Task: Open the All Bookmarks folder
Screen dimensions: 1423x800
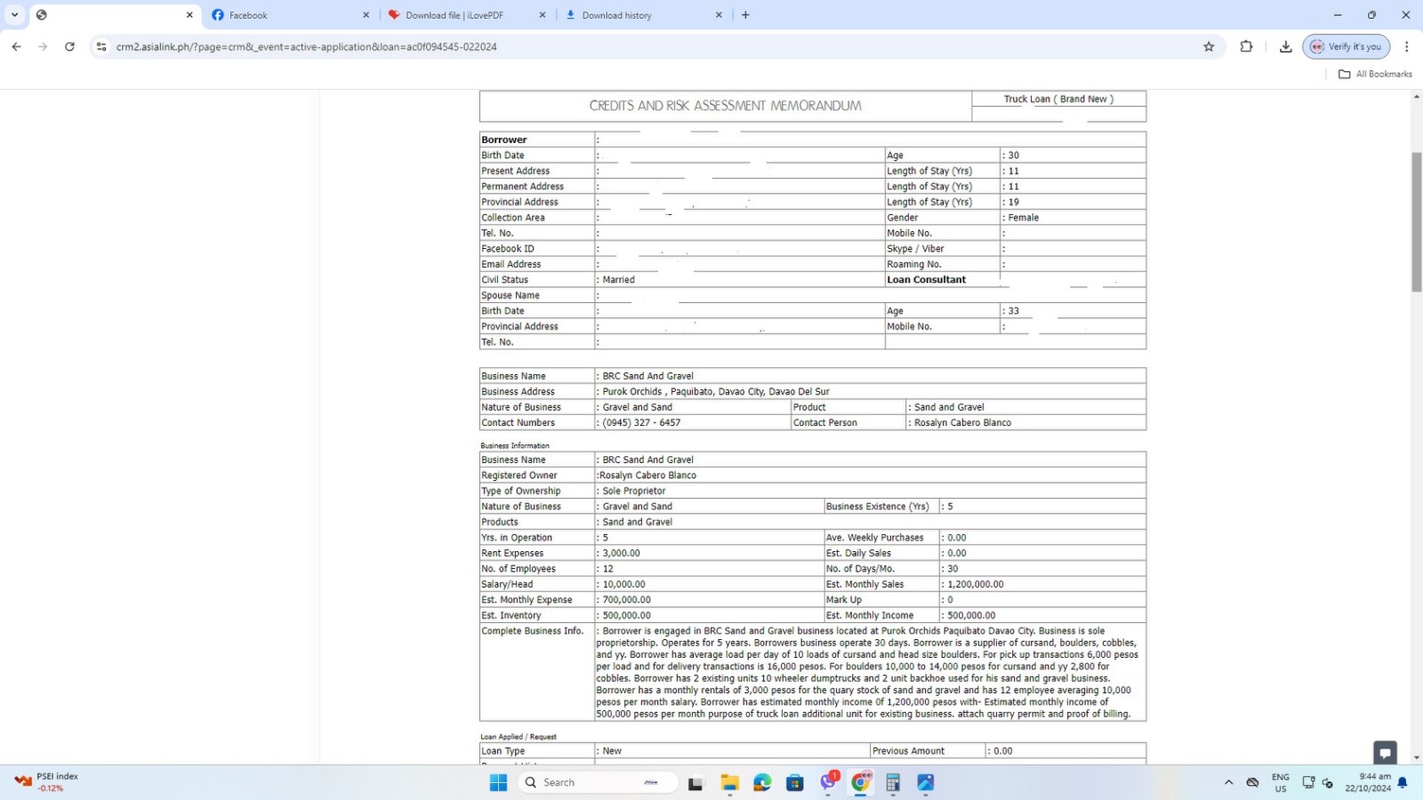Action: click(1375, 74)
